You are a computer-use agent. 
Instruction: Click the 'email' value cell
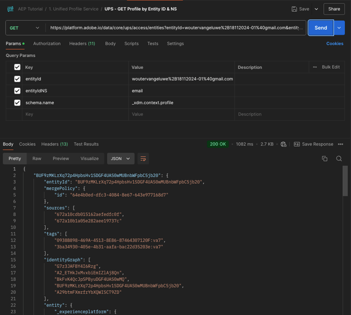(182, 91)
